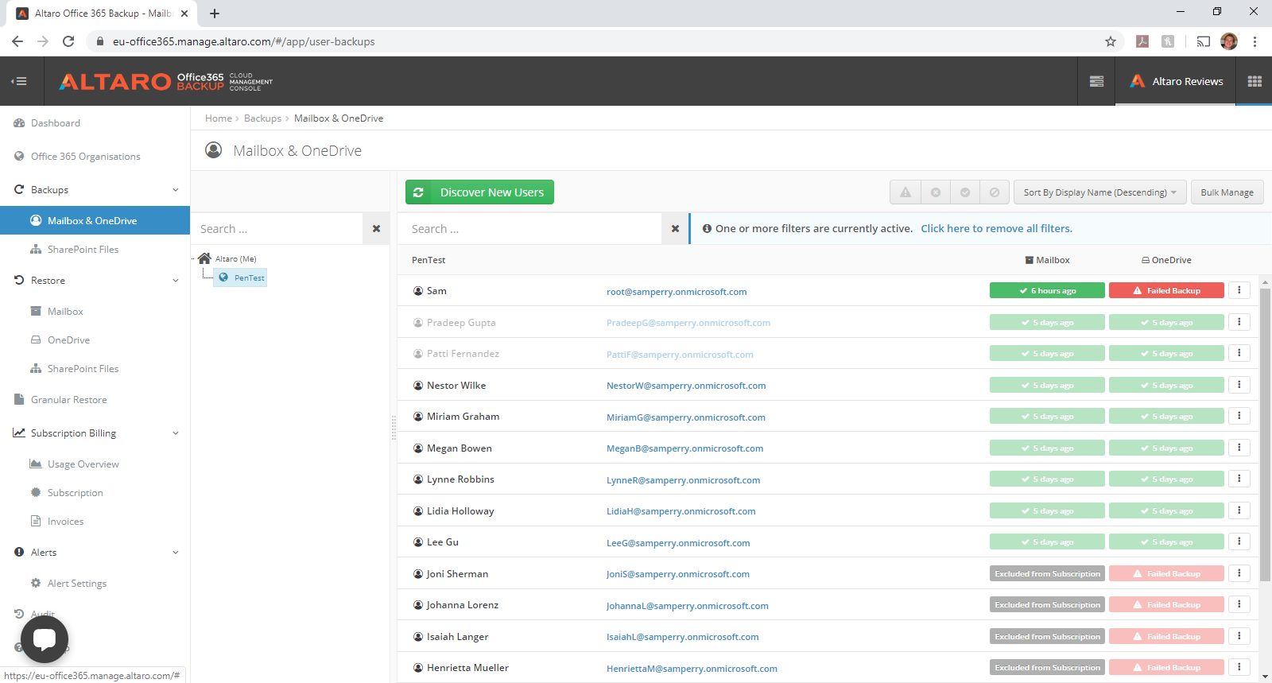Go to Backups breadcrumb
Viewport: 1272px width, 683px height.
[x=262, y=118]
